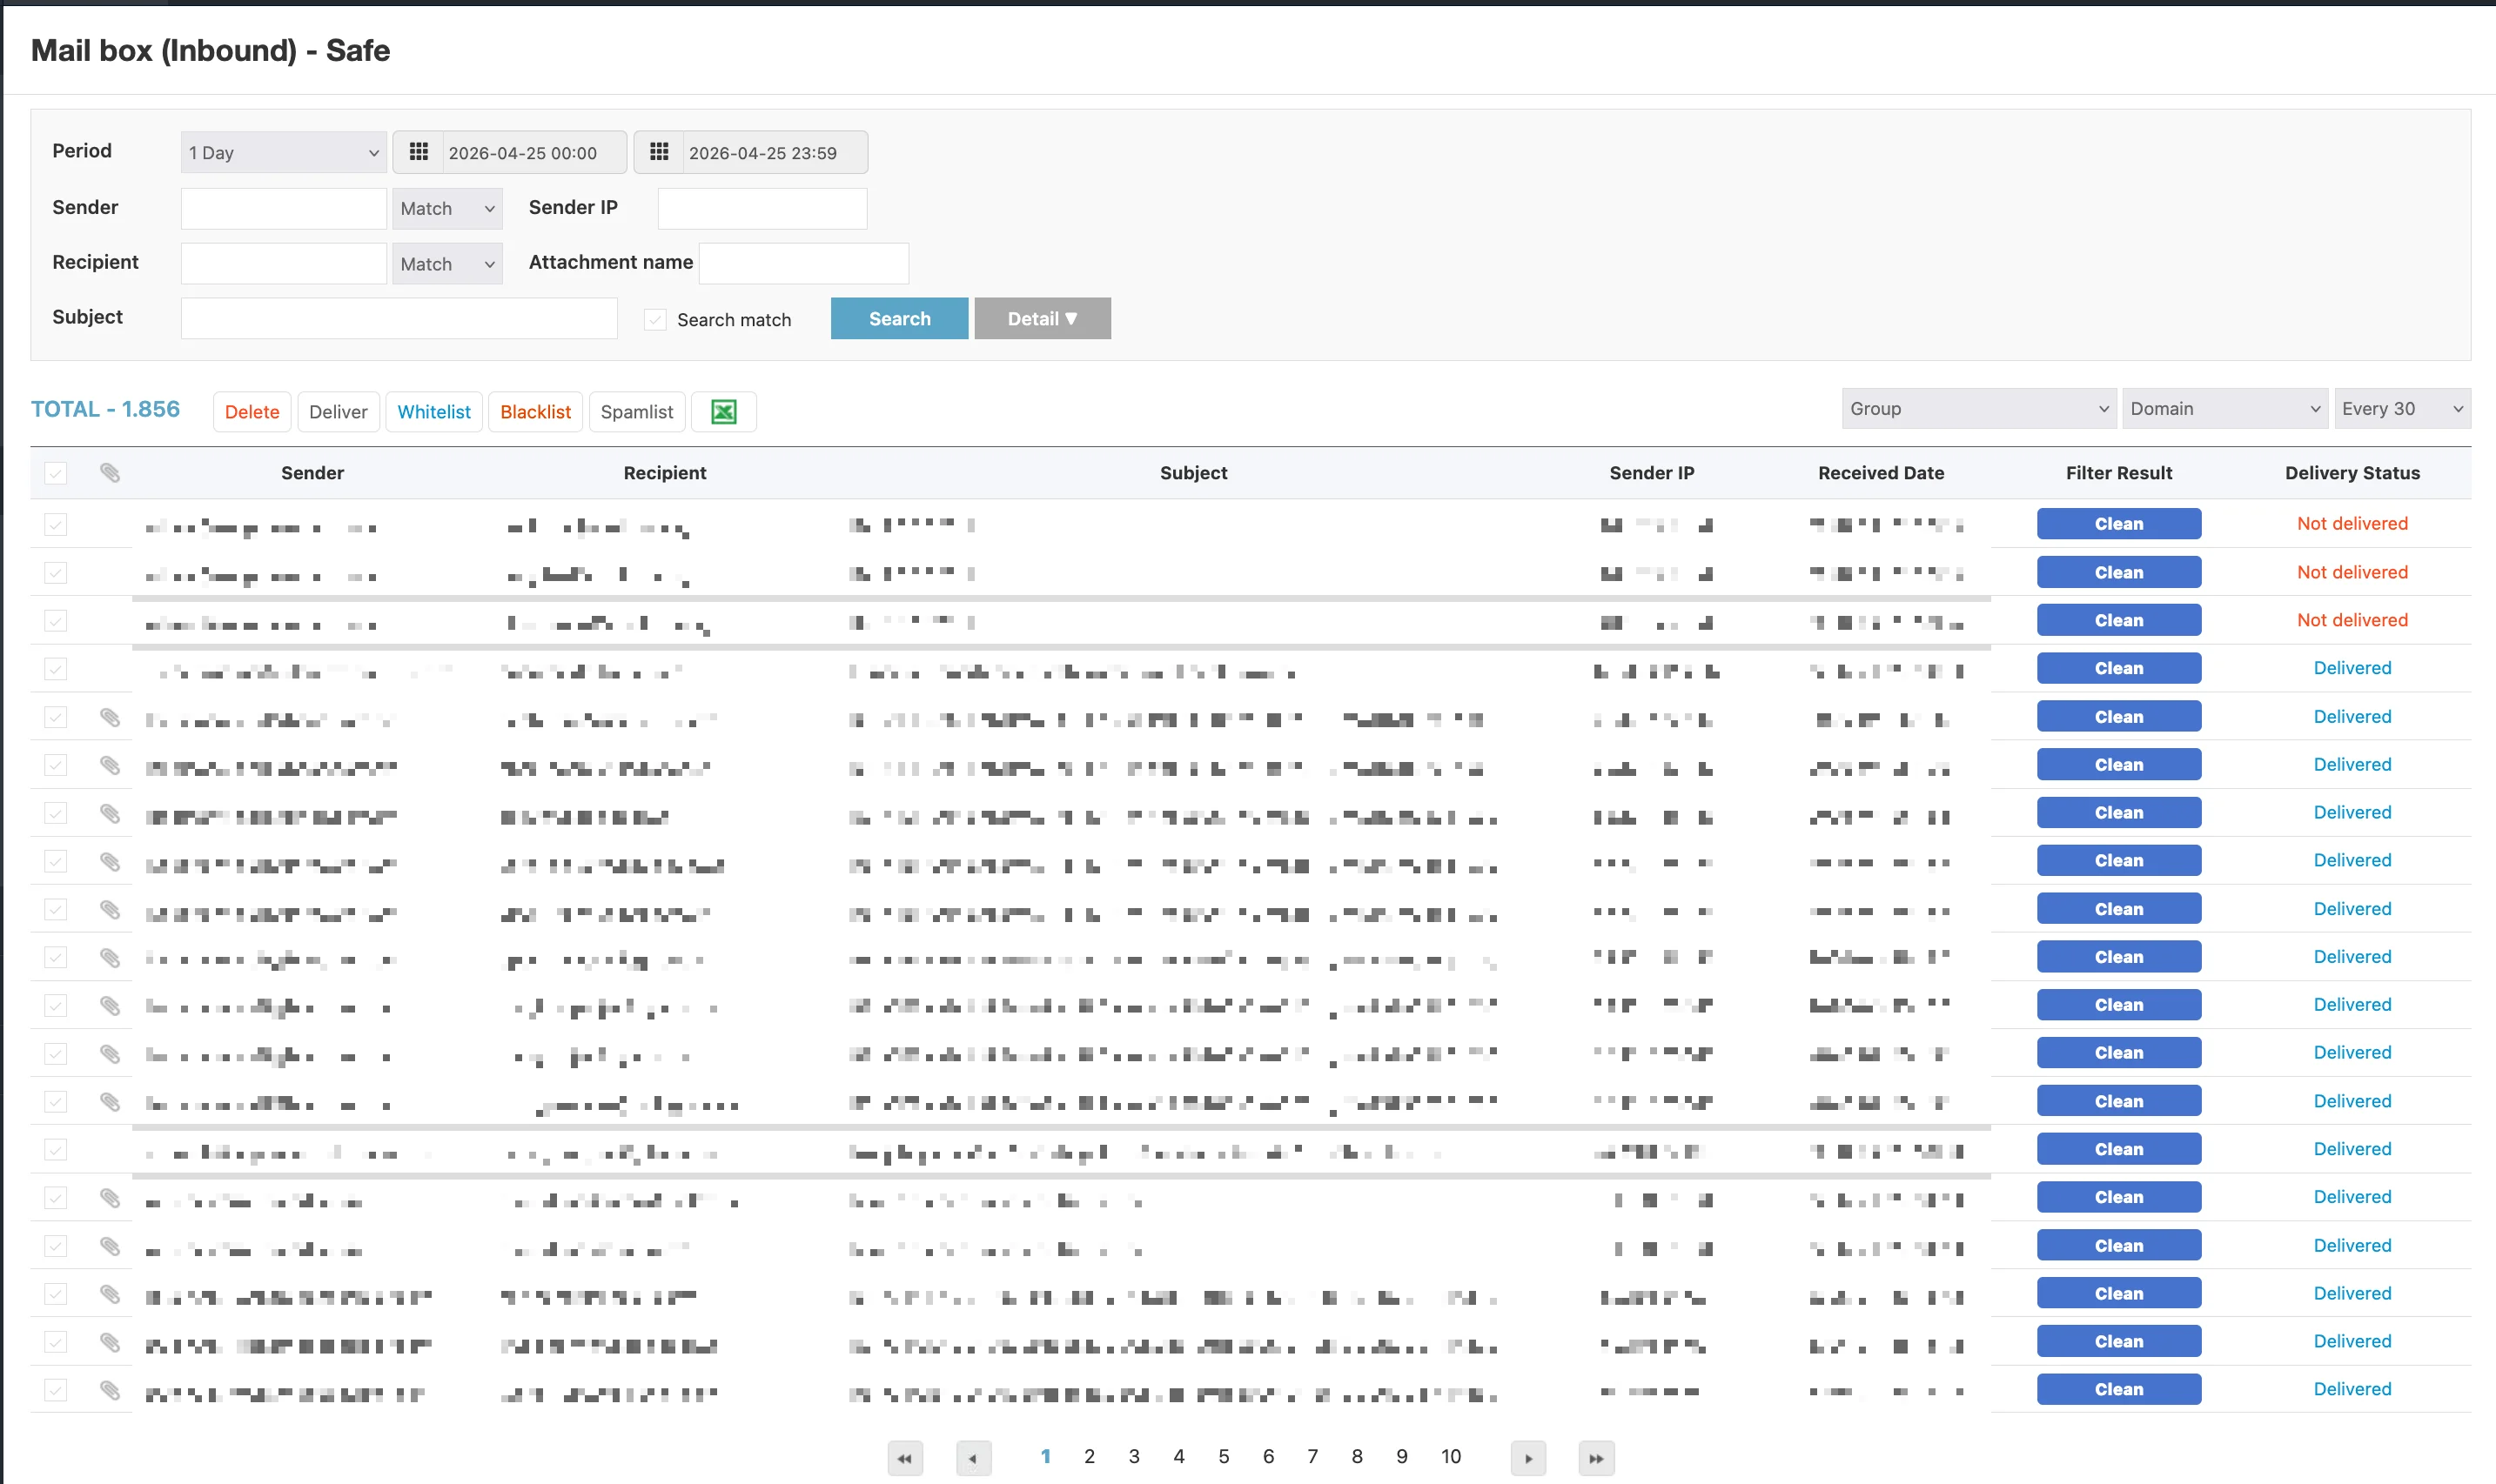Expand the Detail search options
The image size is (2496, 1484).
[1043, 318]
